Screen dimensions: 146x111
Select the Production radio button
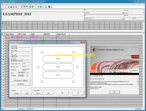click(x=143, y=13)
